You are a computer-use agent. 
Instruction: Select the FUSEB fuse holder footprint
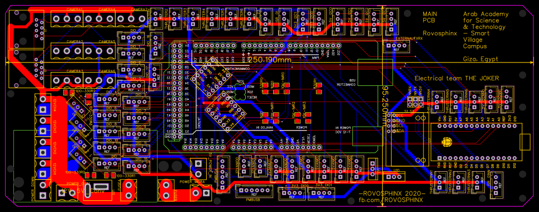(x=166, y=190)
